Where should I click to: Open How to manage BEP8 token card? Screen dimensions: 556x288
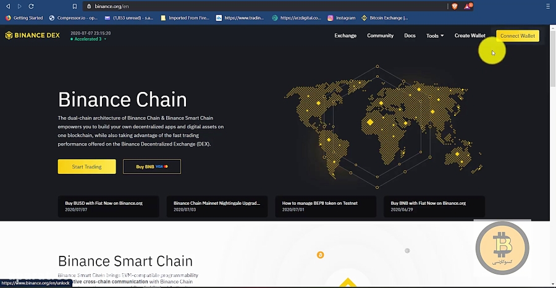[x=326, y=206]
